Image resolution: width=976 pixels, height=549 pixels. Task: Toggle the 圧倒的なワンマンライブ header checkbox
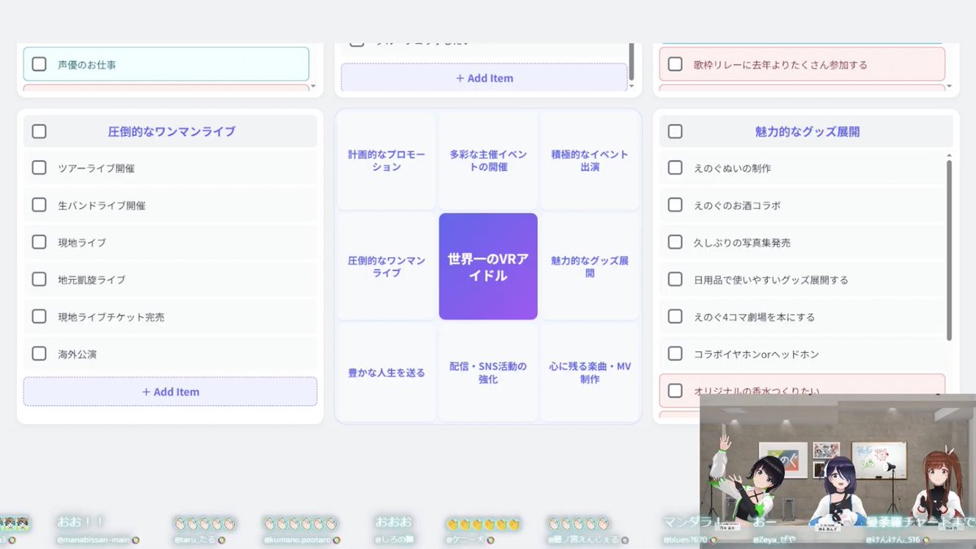(x=38, y=130)
